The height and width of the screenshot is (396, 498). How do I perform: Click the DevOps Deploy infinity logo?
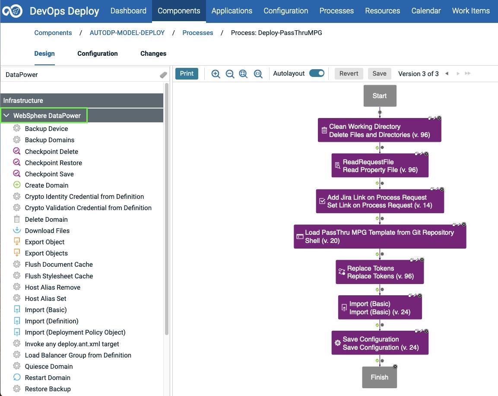point(13,11)
